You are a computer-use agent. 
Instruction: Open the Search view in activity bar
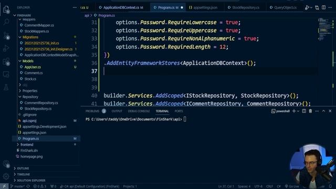click(x=6, y=22)
